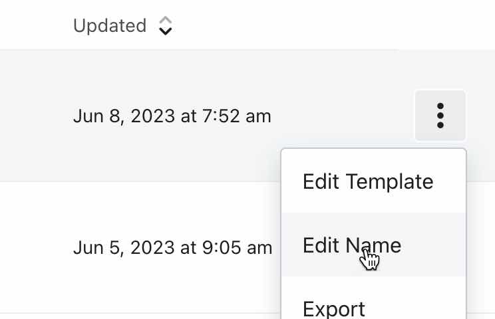Click the word "Template" in the menu

pyautogui.click(x=395, y=181)
